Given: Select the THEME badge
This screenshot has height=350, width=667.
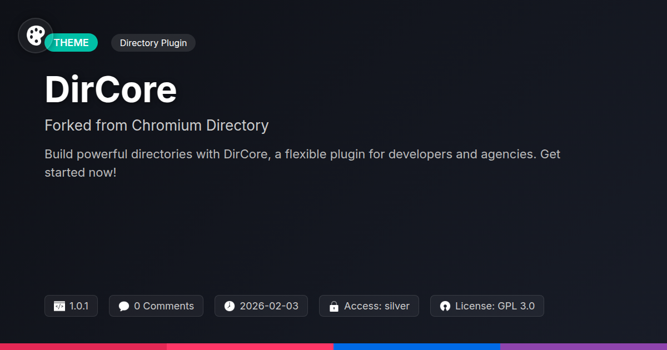Looking at the screenshot, I should coord(71,43).
